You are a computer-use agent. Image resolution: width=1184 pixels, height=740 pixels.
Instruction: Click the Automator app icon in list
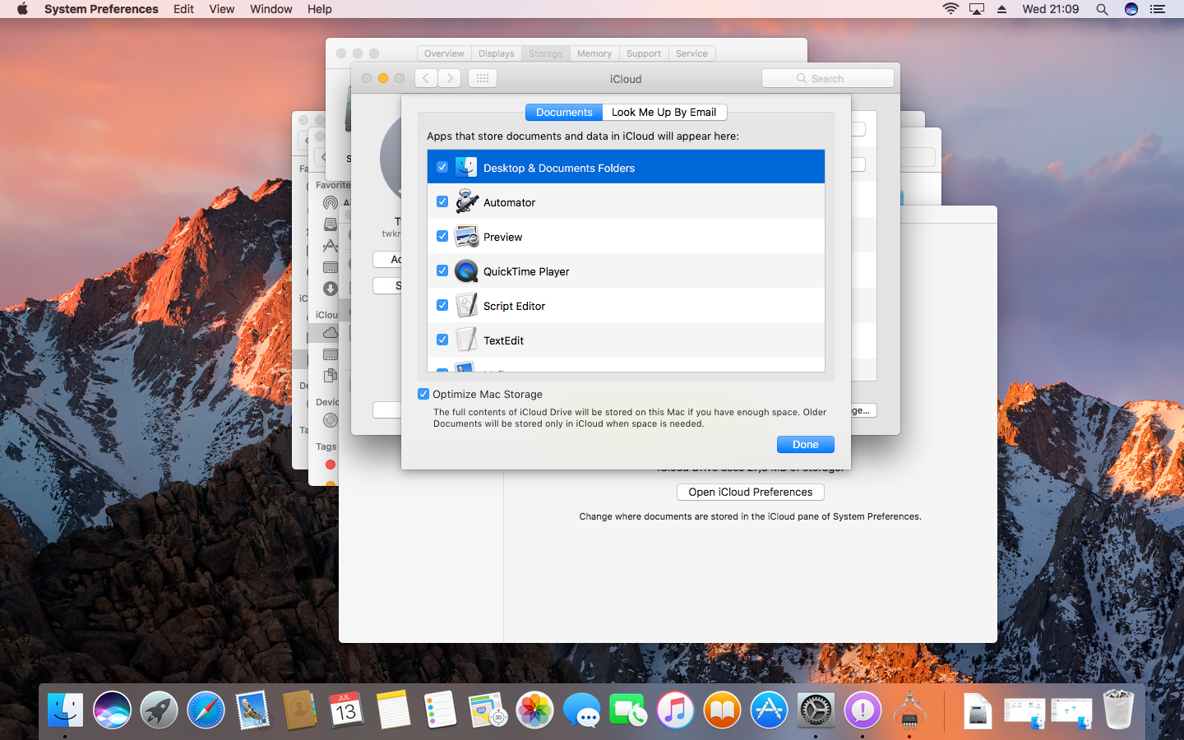[467, 201]
